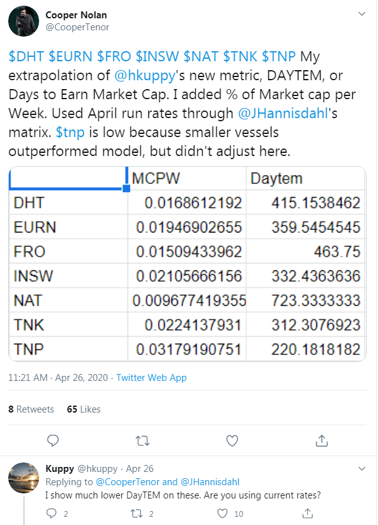
Task: Like the main tweet with heart icon
Action: click(x=232, y=440)
